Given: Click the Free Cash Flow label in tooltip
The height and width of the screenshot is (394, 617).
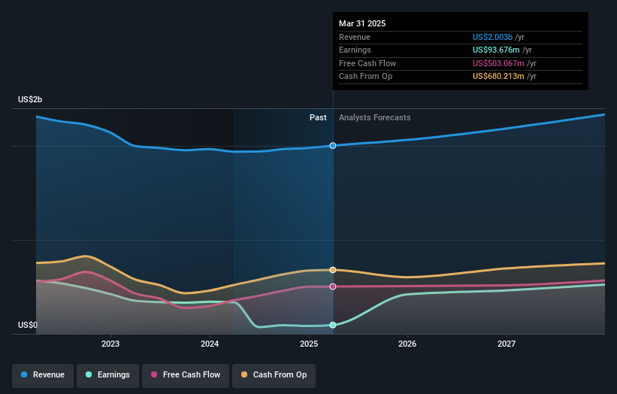Looking at the screenshot, I should [x=367, y=63].
